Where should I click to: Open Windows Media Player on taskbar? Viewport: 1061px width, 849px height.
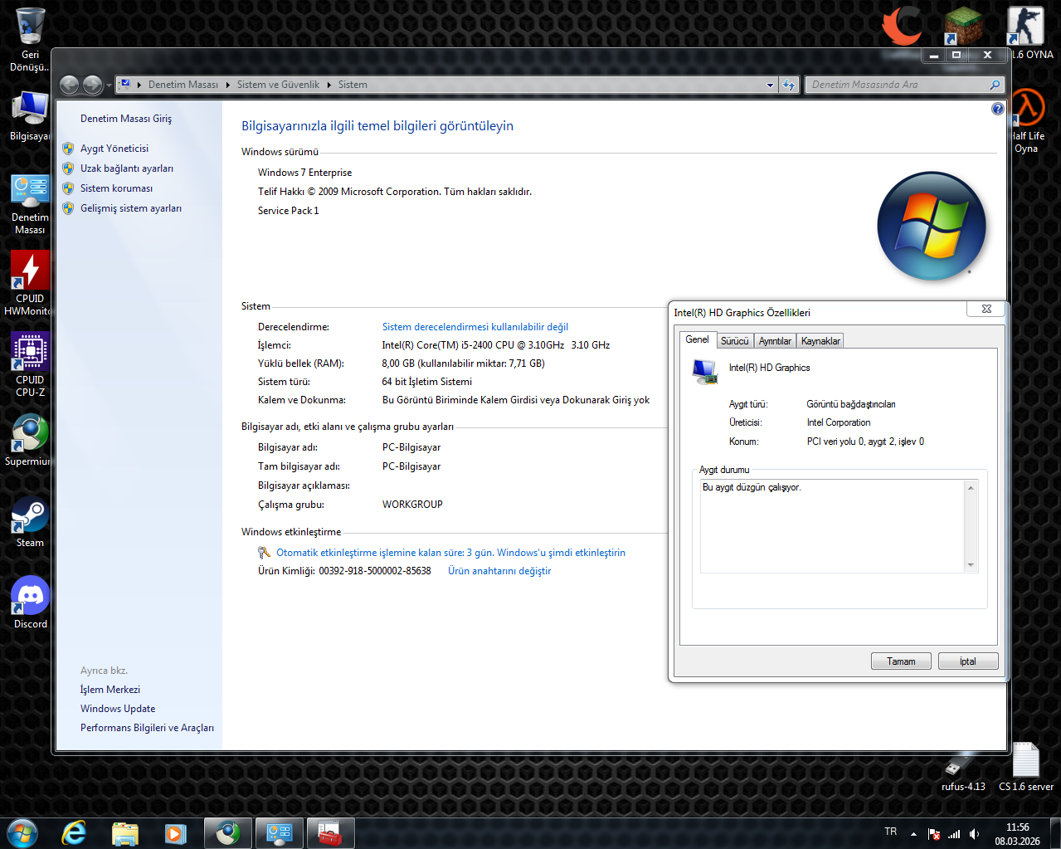point(176,832)
